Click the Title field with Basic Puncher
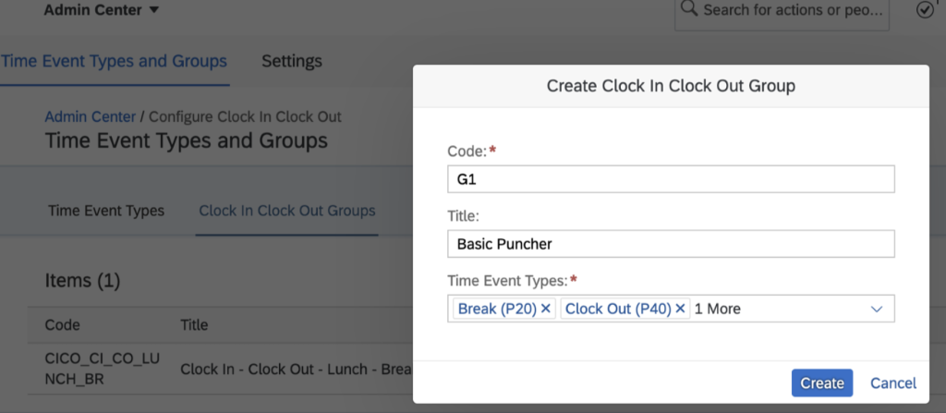Screen dimensions: 946x413 click(x=671, y=244)
